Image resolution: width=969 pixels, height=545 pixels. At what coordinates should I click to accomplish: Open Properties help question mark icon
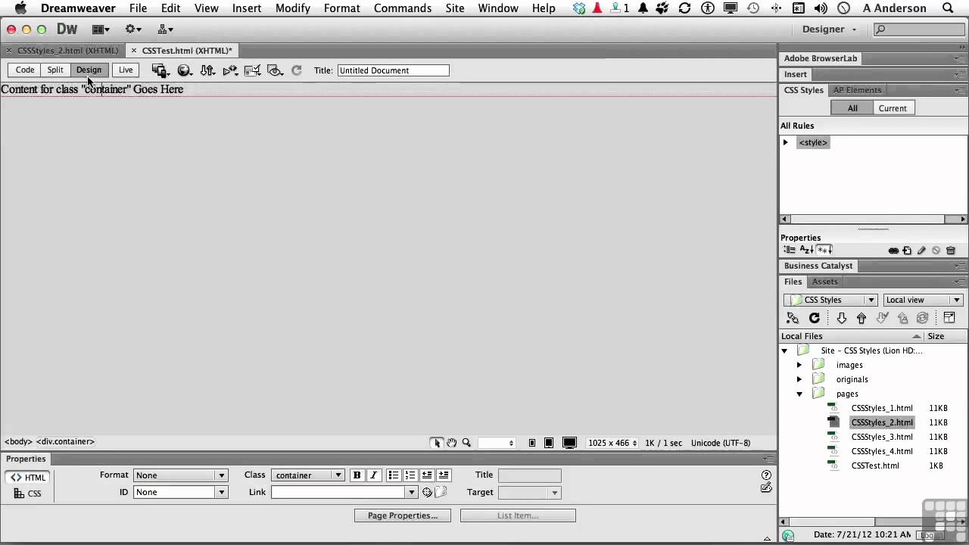pyautogui.click(x=766, y=475)
